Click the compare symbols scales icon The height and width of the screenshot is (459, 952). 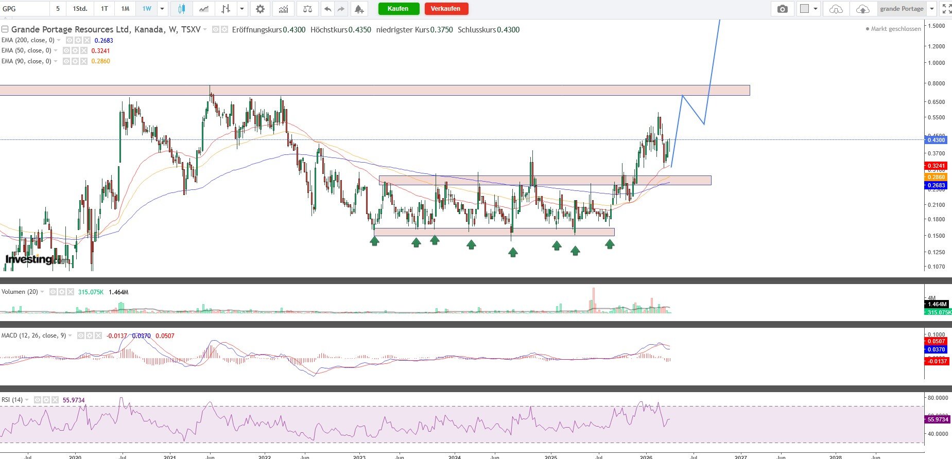(x=307, y=9)
